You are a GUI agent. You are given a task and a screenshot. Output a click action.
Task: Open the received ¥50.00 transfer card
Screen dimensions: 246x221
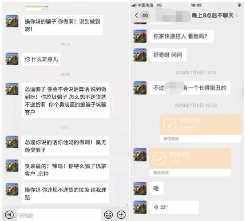pyautogui.click(x=190, y=162)
